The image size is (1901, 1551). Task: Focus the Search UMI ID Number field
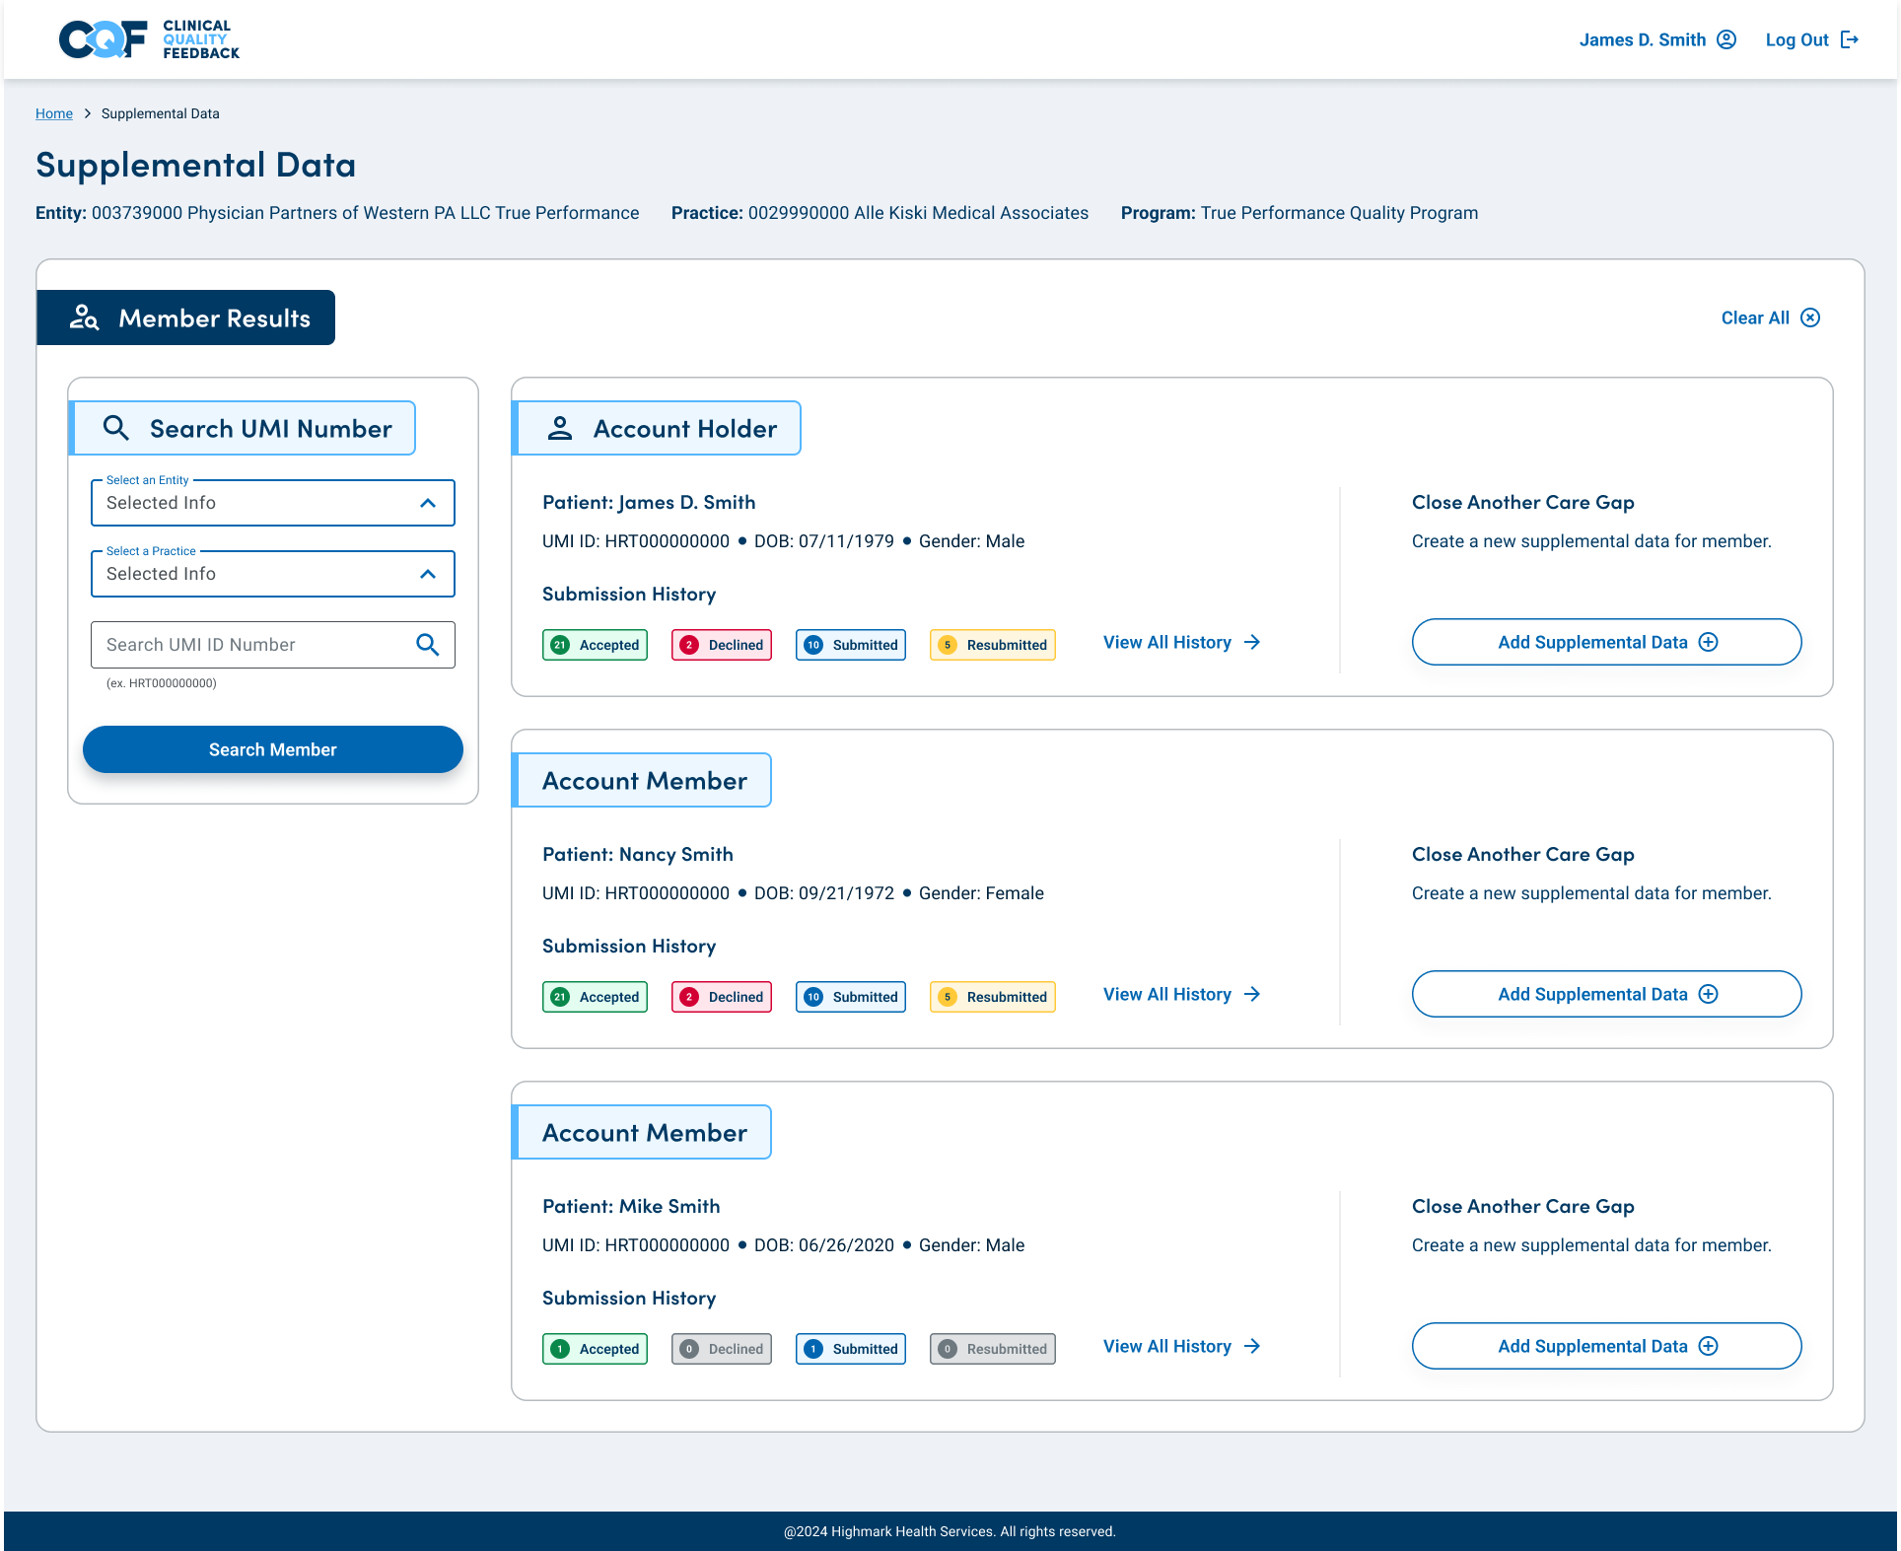click(x=251, y=645)
